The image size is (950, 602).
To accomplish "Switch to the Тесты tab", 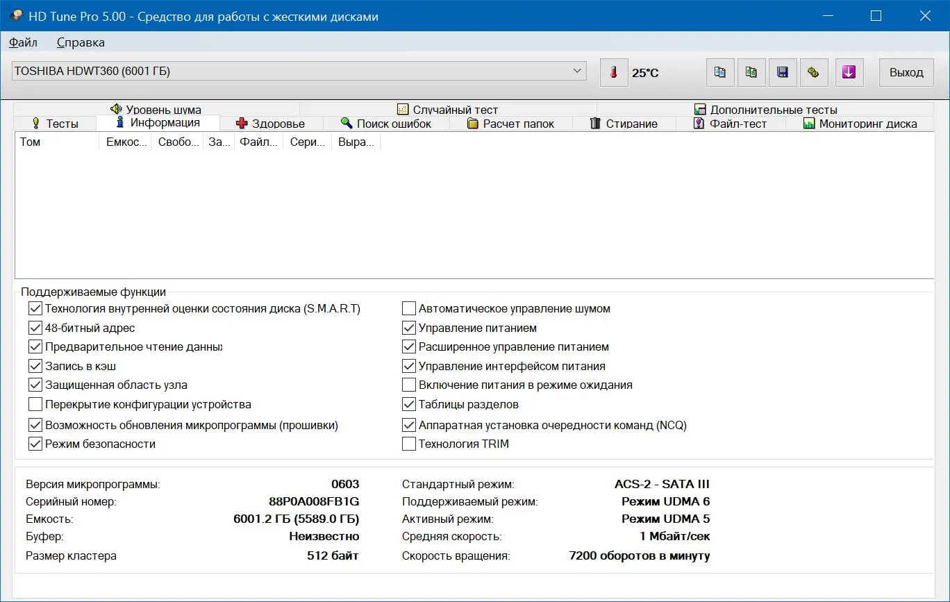I will point(55,124).
